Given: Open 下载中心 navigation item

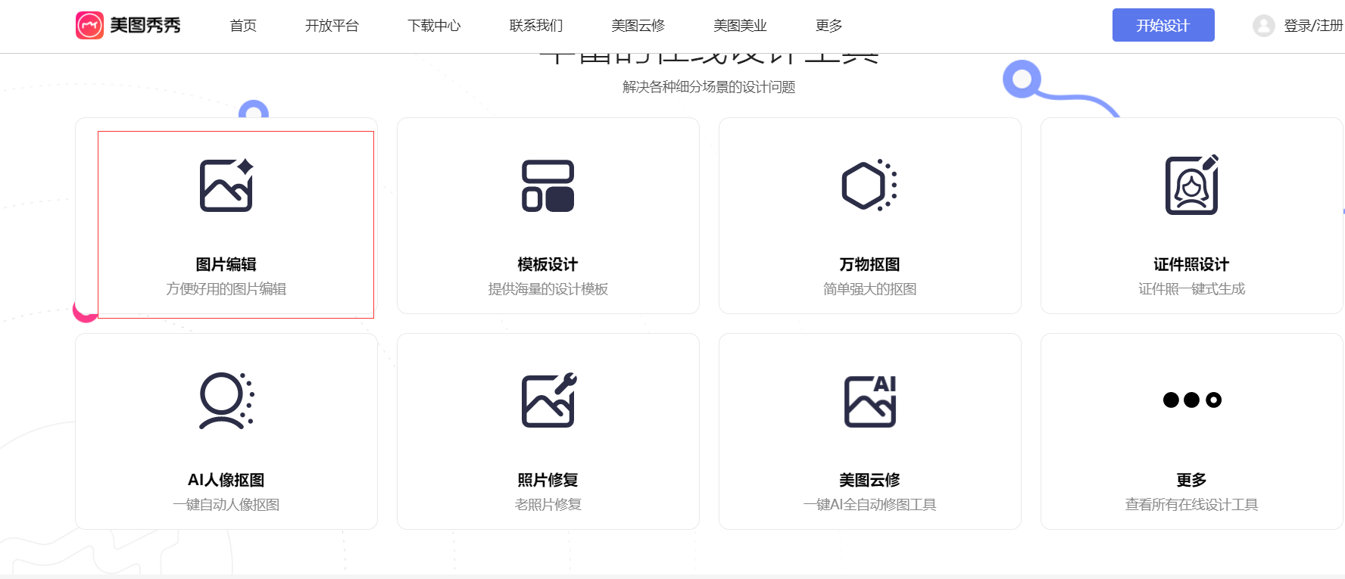Looking at the screenshot, I should (434, 26).
